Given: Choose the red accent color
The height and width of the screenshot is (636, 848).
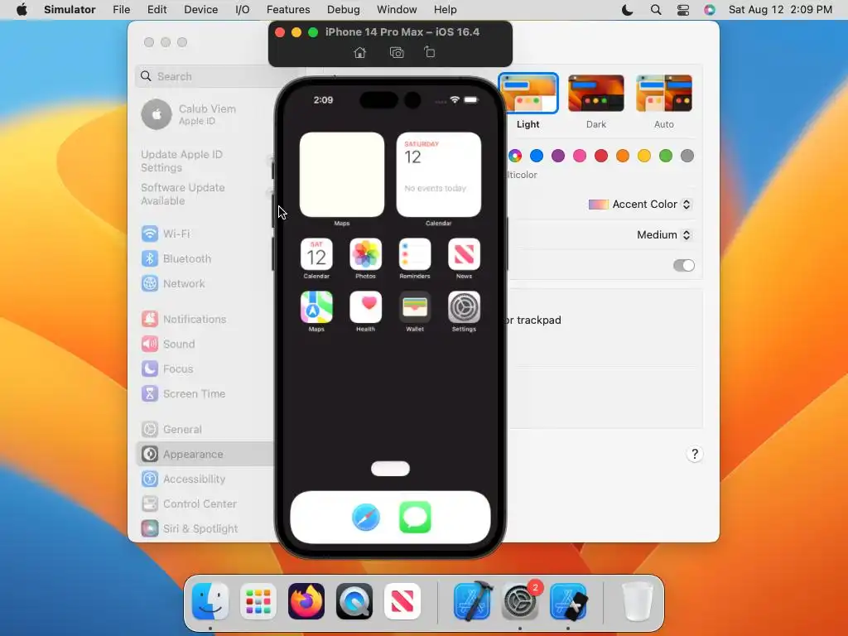Looking at the screenshot, I should click(x=601, y=156).
